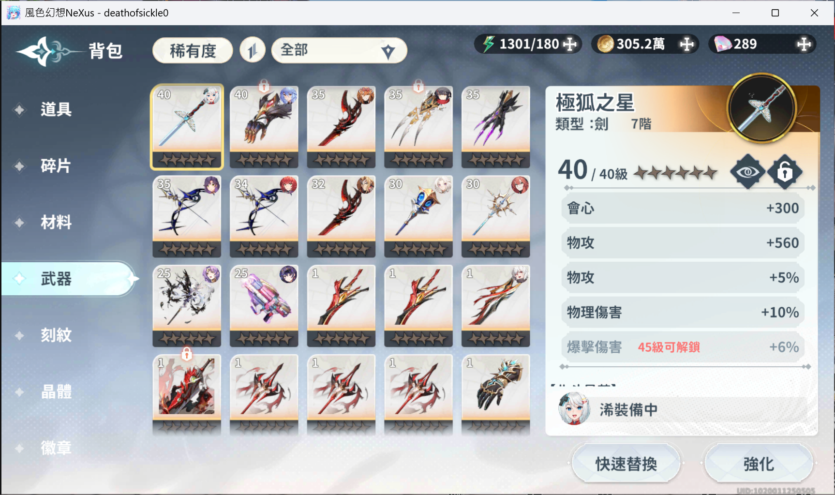Switch to the 刻紋 category tab

(56, 335)
